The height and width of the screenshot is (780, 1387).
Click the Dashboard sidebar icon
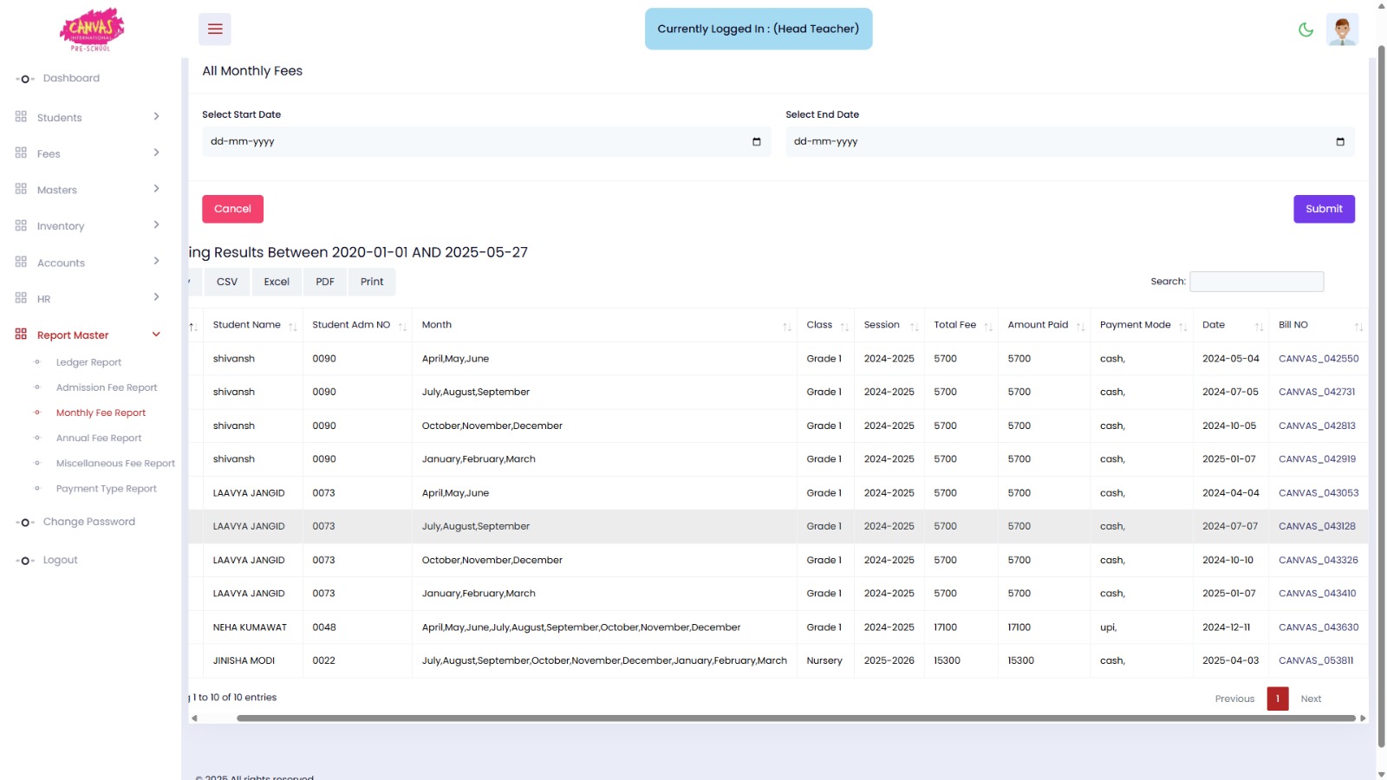(25, 79)
